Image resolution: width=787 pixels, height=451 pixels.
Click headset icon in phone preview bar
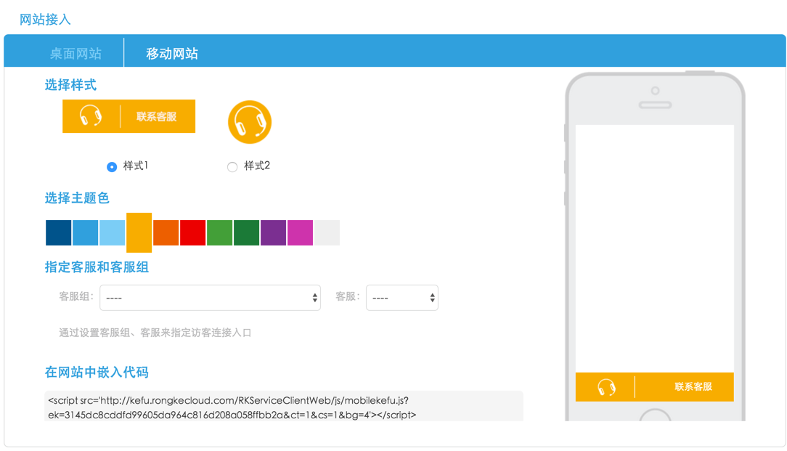tap(606, 387)
